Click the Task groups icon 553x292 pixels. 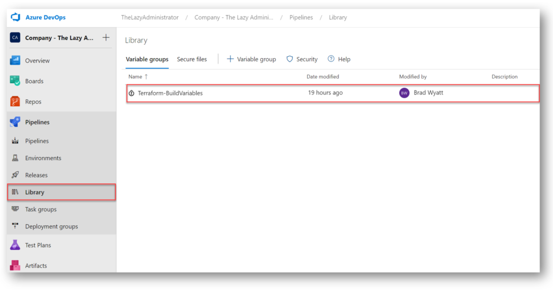15,209
